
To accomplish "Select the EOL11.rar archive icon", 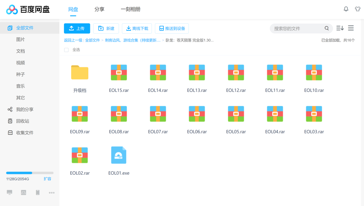I will tap(275, 72).
